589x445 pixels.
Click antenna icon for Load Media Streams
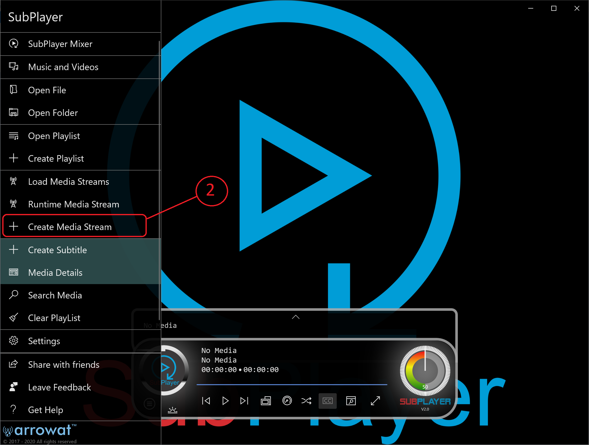tap(13, 181)
